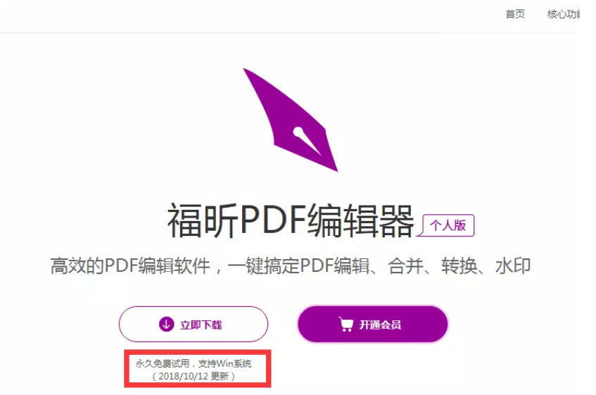Select the 福昕PDF编辑器 title heading

(291, 220)
